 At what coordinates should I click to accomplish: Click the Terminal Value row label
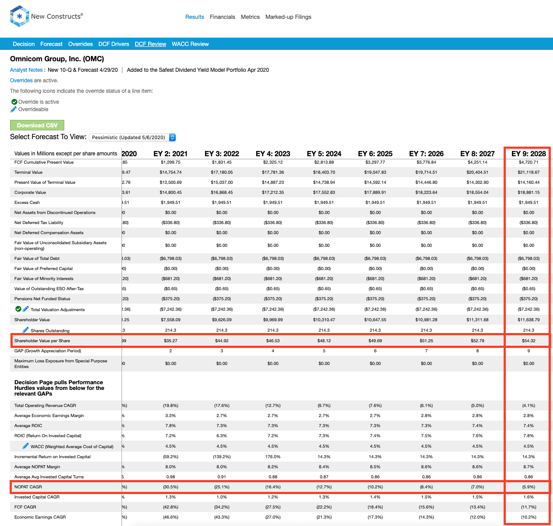click(28, 172)
